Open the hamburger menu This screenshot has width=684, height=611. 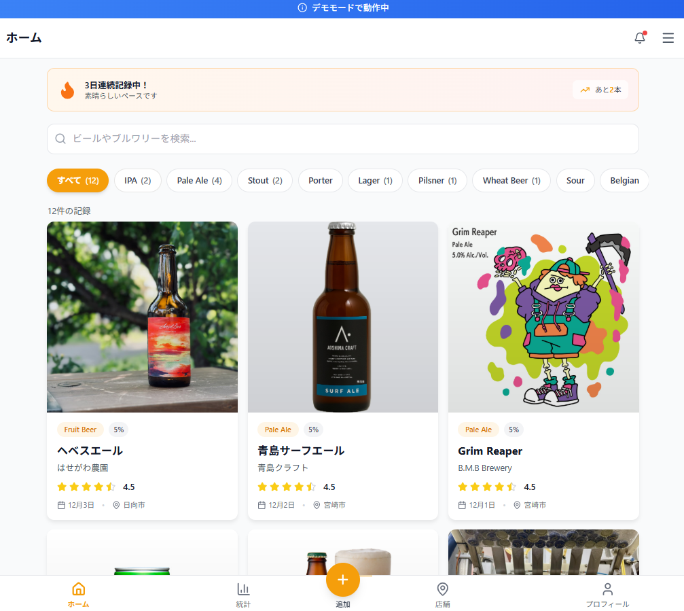click(x=668, y=38)
